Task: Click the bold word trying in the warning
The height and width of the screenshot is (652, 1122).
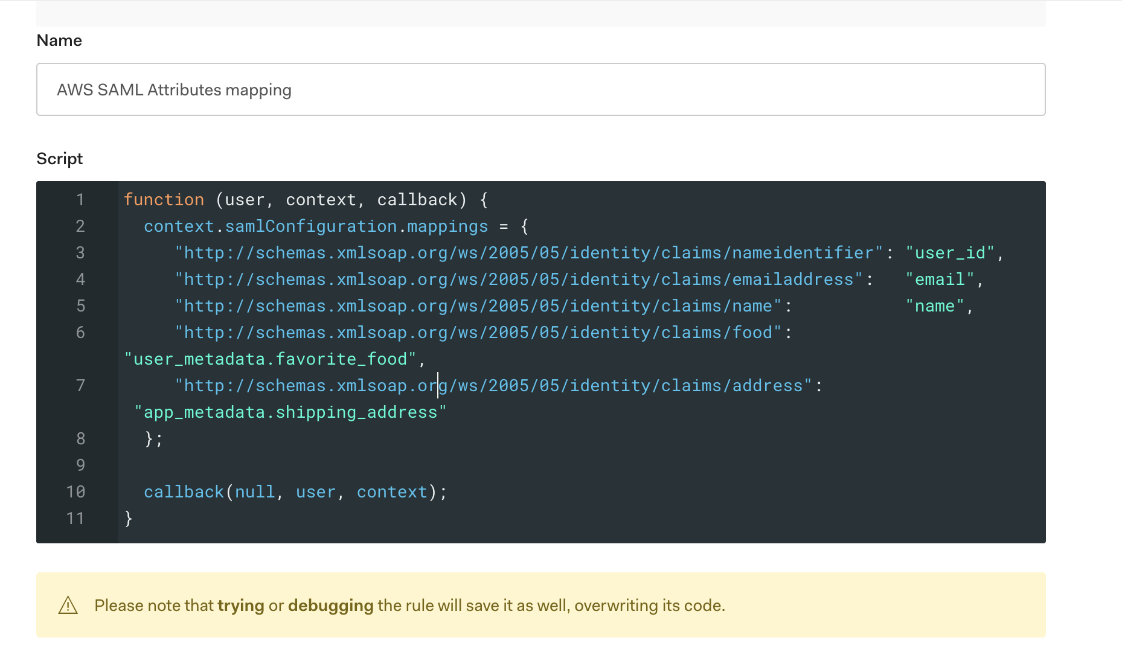Action: coord(240,606)
